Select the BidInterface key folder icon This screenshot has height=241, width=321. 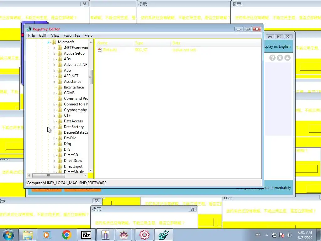[x=60, y=87]
